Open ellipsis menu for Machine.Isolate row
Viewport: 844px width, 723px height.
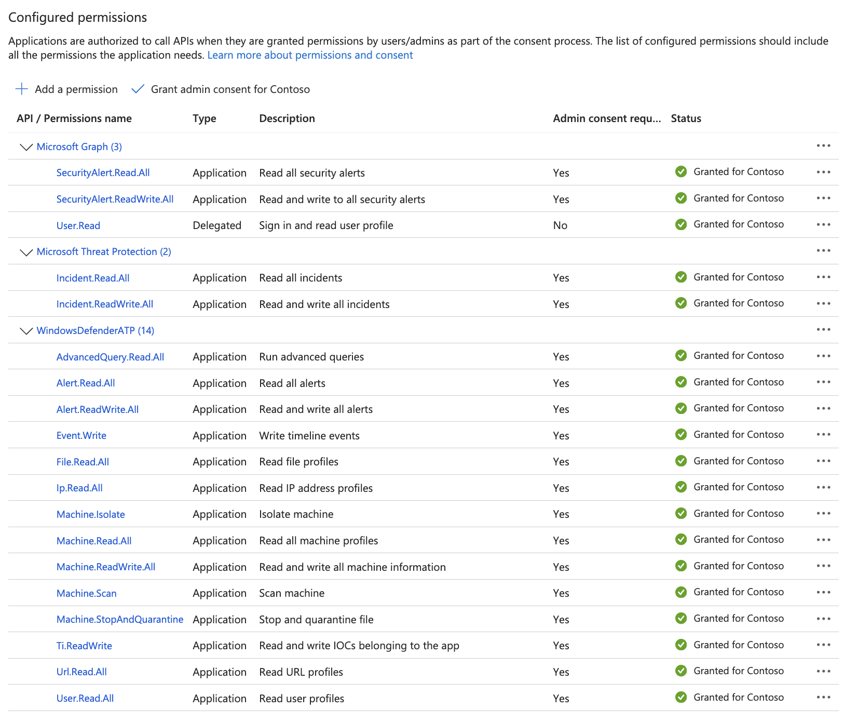click(x=823, y=513)
